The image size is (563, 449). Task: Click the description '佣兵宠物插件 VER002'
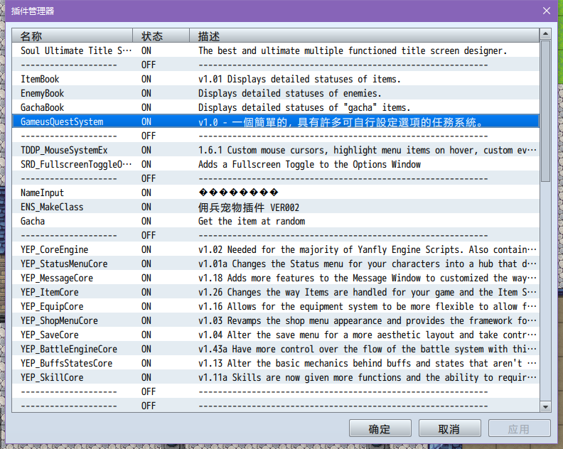pos(249,207)
